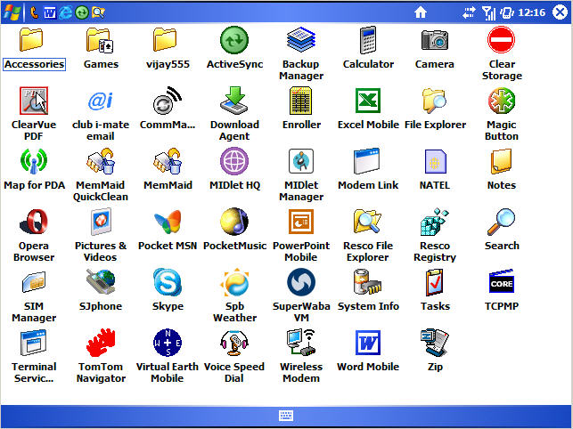Check the data connectivity arrows icon
573x429 pixels.
[x=469, y=12]
